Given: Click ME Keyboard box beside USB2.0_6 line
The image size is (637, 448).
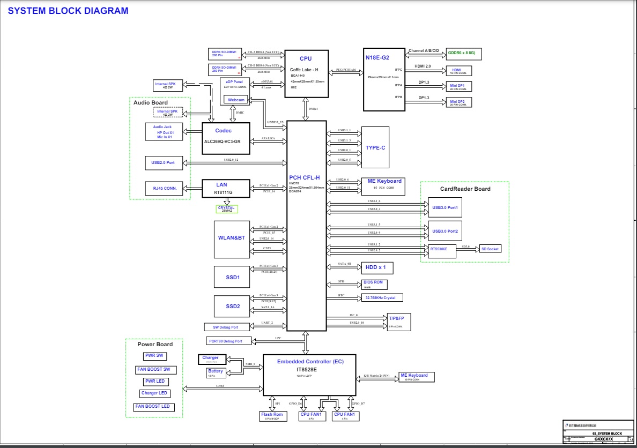Looking at the screenshot, I should tap(383, 186).
